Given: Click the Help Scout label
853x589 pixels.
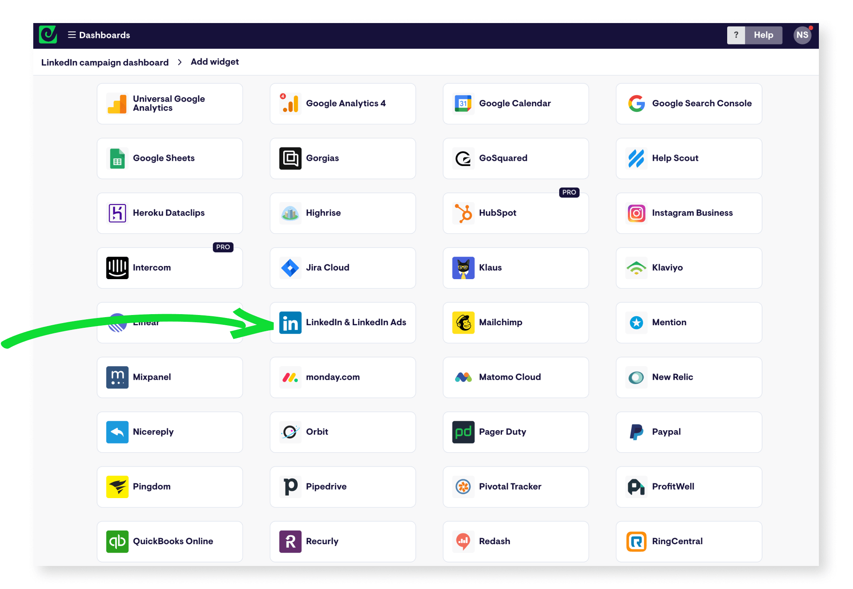Looking at the screenshot, I should click(x=675, y=158).
